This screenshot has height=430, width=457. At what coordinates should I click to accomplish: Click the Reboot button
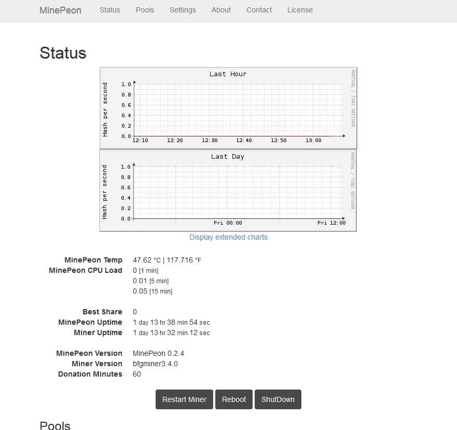click(234, 399)
